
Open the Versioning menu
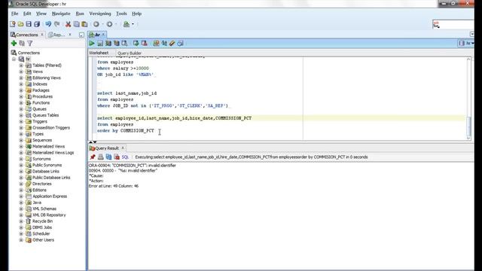point(100,14)
